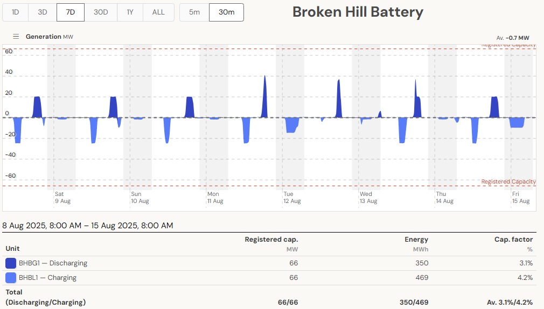The width and height of the screenshot is (544, 309).
Task: Select the 7D time range
Action: [x=70, y=12]
